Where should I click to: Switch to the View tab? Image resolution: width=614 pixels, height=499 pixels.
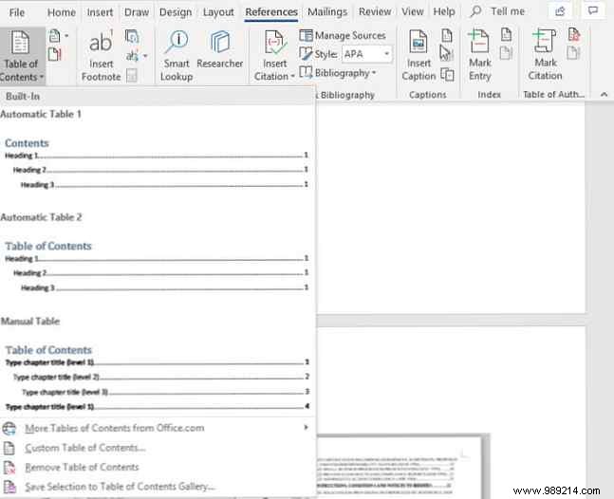tap(412, 12)
